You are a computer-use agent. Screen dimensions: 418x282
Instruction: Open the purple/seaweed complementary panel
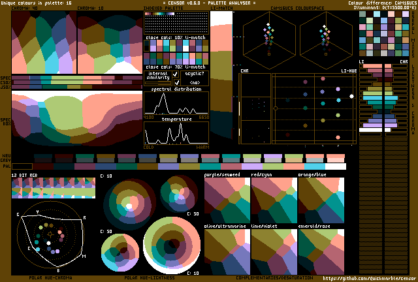pos(227,198)
